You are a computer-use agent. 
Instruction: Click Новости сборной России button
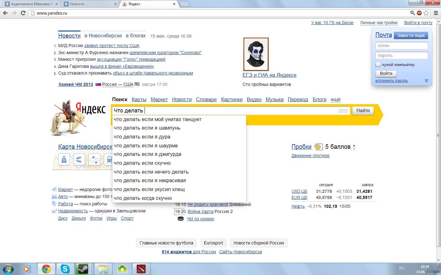click(259, 243)
